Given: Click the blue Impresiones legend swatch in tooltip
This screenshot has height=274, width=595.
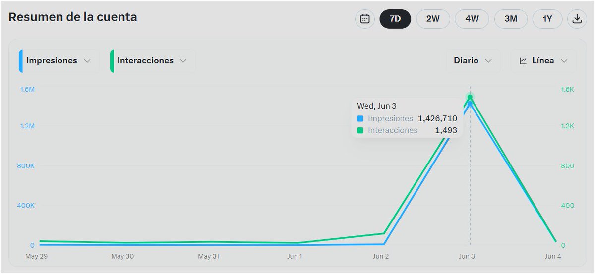Looking at the screenshot, I should click(x=360, y=119).
